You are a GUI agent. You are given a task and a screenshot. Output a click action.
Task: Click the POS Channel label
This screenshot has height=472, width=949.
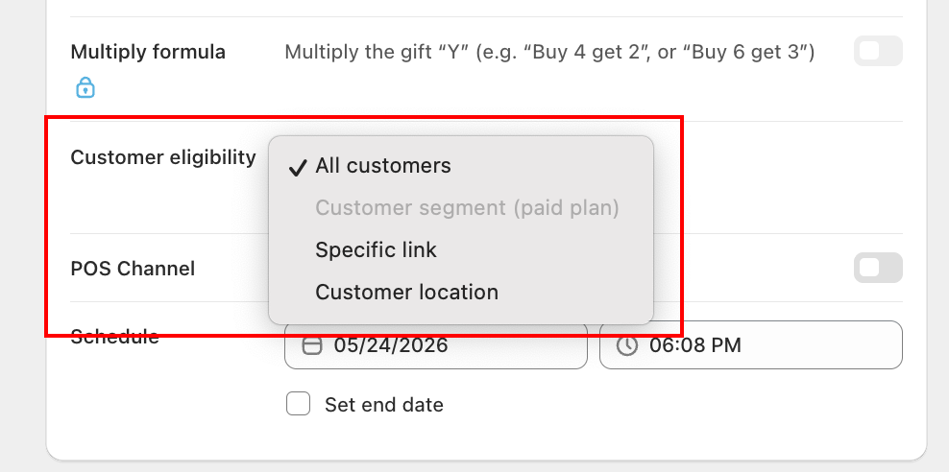pos(133,269)
